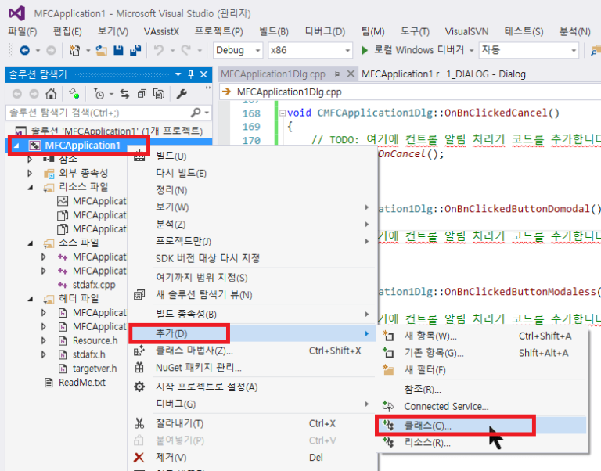Viewport: 601px width, 471px height.
Task: Select 클래스(C)... in submenu
Action: [482, 426]
